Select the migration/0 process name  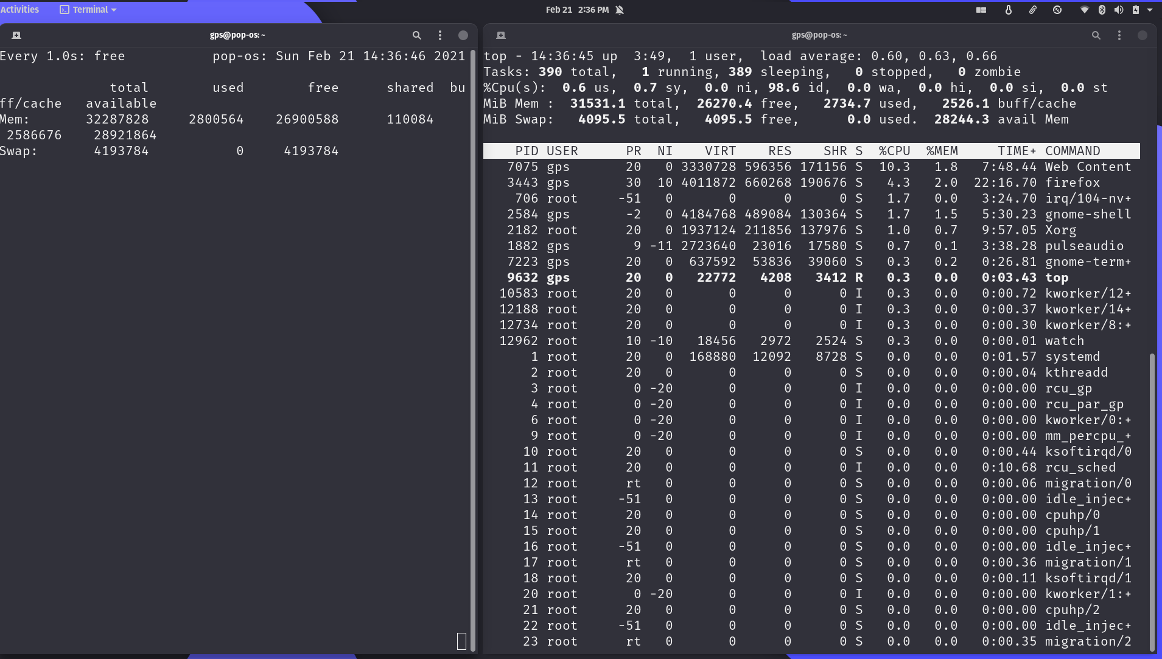tap(1088, 483)
